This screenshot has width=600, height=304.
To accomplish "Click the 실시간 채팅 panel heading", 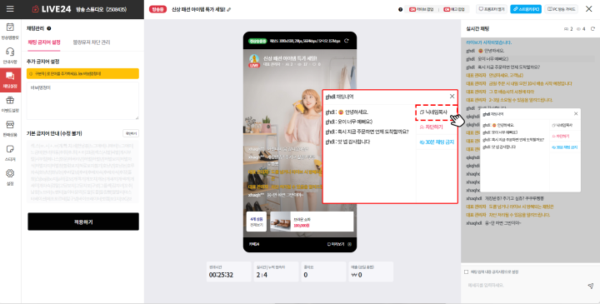I will [477, 28].
